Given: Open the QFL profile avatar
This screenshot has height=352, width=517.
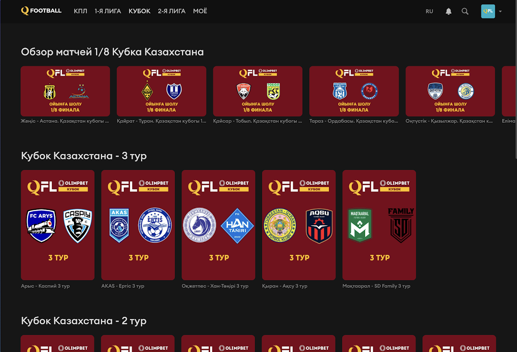Looking at the screenshot, I should click(488, 11).
